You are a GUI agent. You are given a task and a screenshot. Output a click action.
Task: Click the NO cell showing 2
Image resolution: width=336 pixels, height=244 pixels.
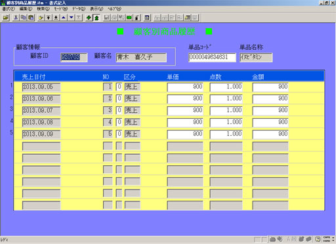tap(108, 98)
